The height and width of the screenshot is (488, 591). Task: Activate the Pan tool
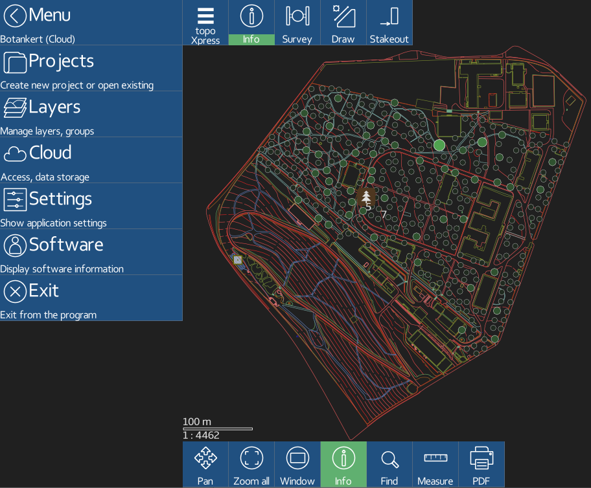pos(205,464)
